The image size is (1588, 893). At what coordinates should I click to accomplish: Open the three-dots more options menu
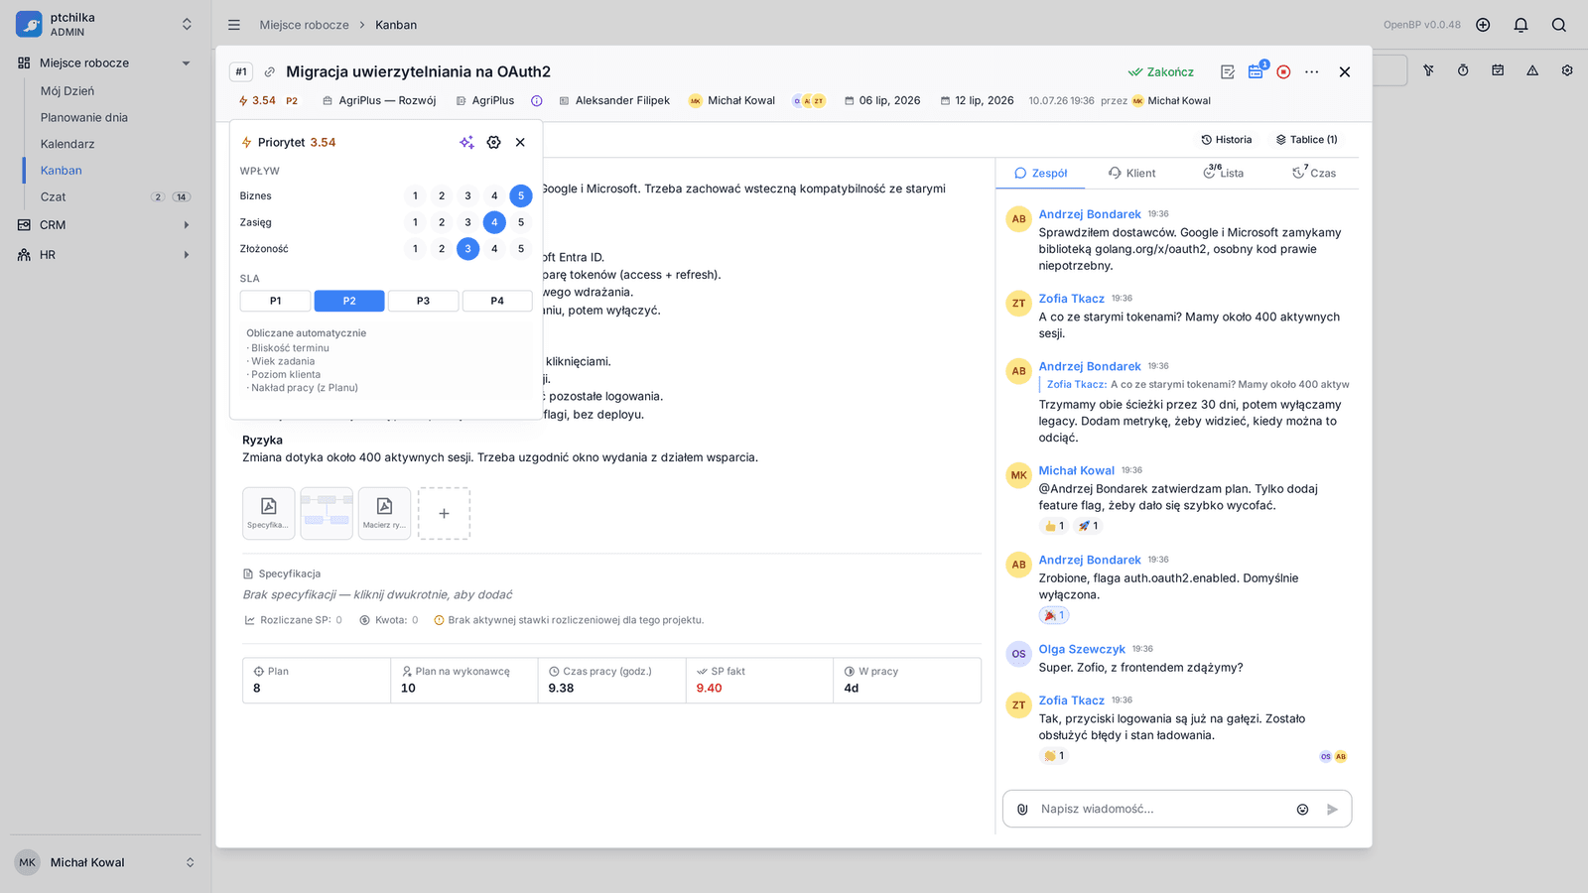tap(1312, 71)
